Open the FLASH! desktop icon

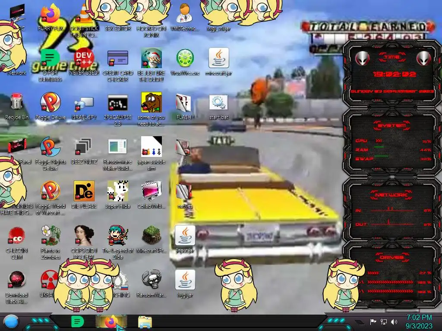point(185,106)
